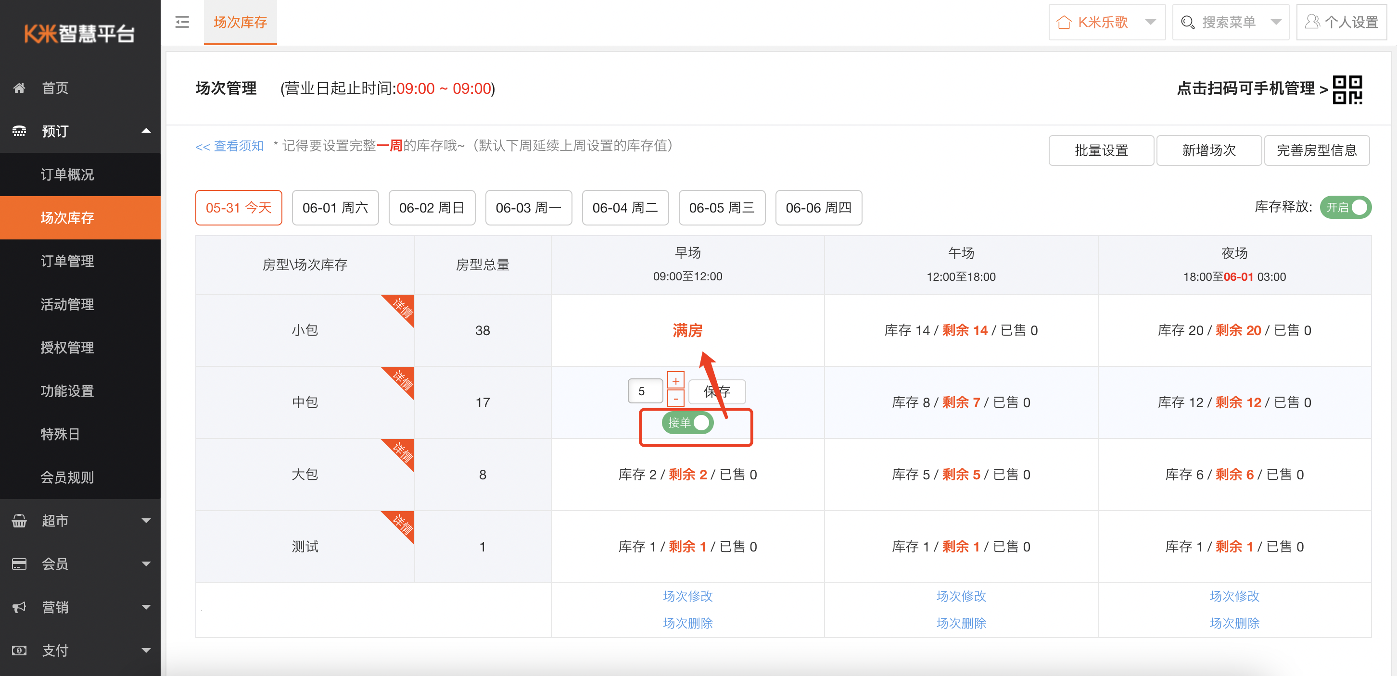
Task: Decrease 中包 inventory with minus stepper
Action: 676,399
